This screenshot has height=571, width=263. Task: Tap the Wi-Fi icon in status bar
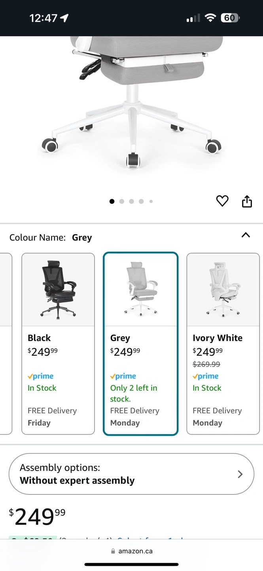click(211, 18)
